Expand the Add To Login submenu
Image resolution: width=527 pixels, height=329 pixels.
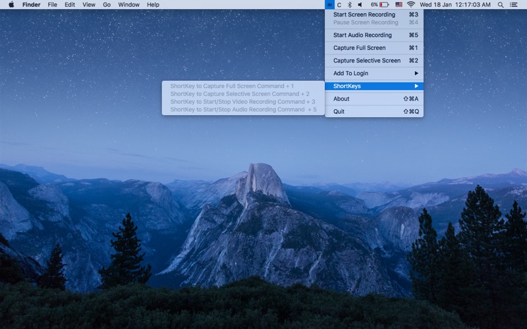pyautogui.click(x=374, y=73)
